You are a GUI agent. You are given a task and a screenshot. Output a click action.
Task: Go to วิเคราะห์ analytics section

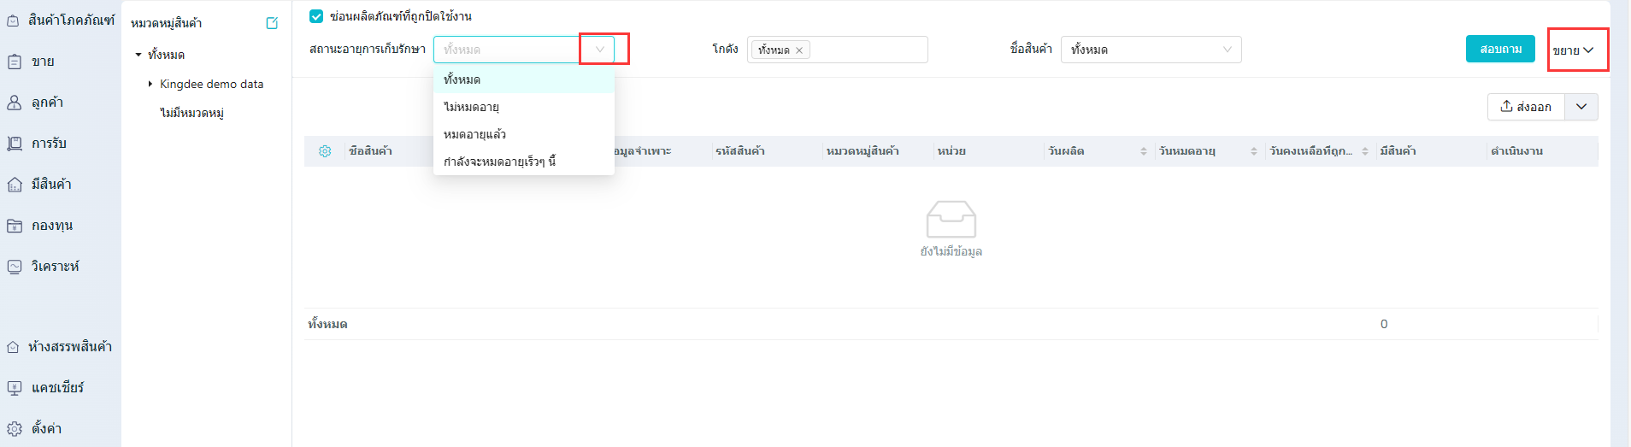tap(54, 267)
